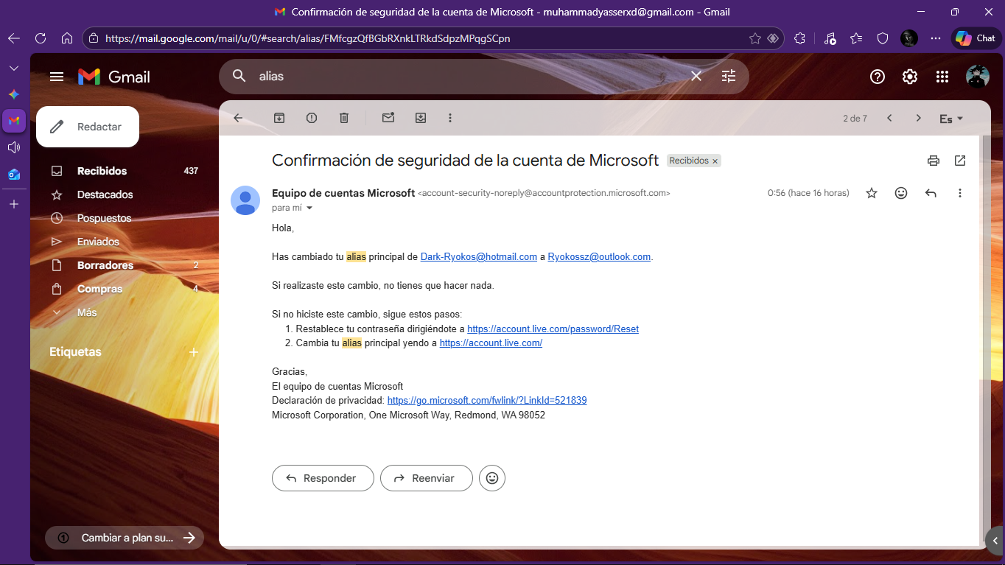Open the Compras label in the sidebar
Viewport: 1005px width, 565px height.
coord(99,289)
